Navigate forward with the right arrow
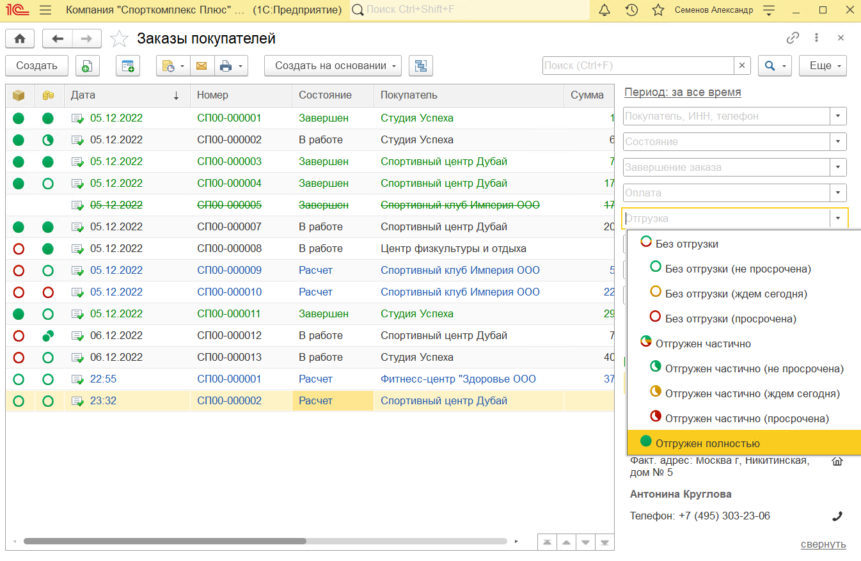 click(x=87, y=39)
